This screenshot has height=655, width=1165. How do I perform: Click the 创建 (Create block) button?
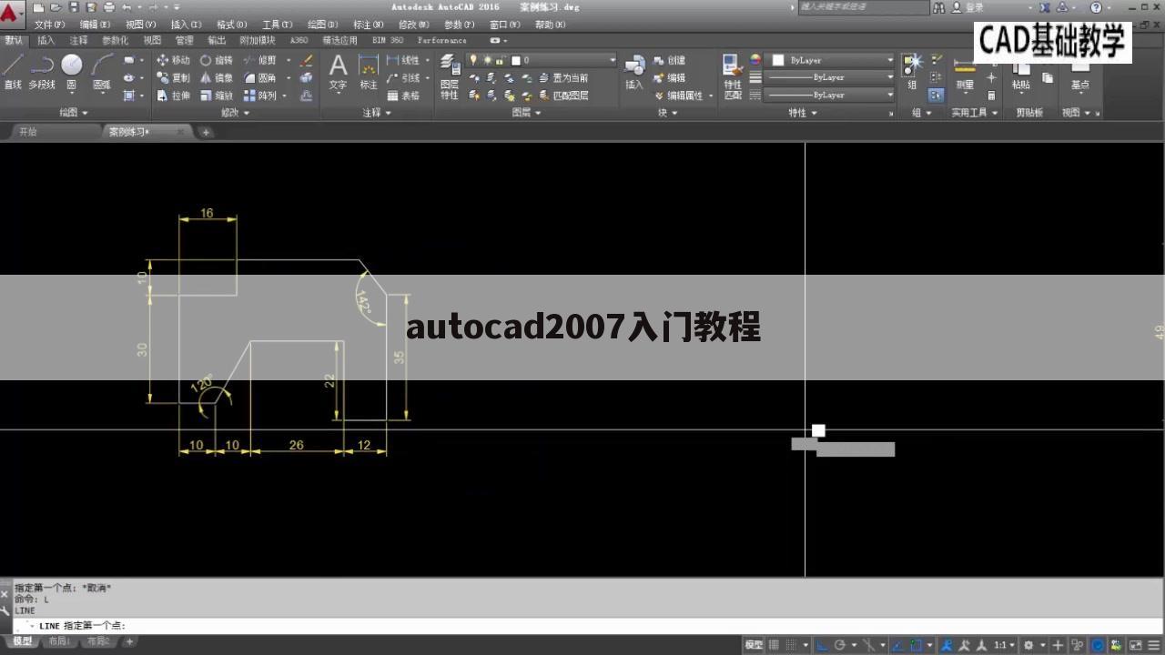pyautogui.click(x=670, y=60)
